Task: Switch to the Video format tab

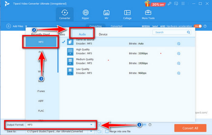Action: (61, 34)
